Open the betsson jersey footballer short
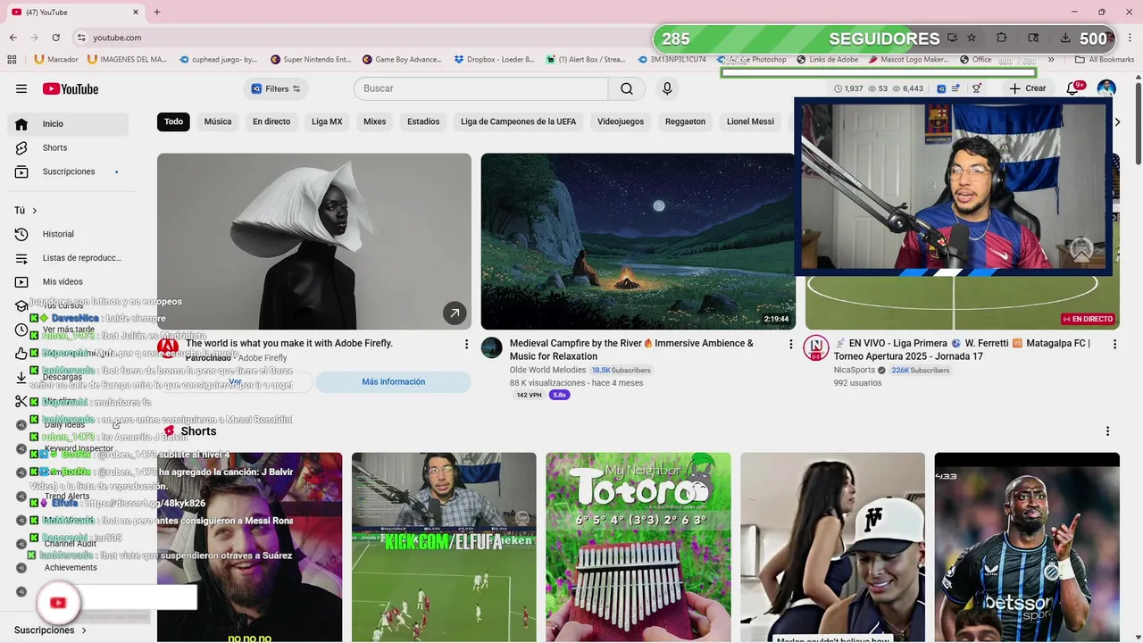Image resolution: width=1143 pixels, height=643 pixels. point(1027,547)
